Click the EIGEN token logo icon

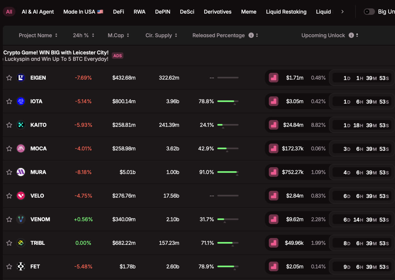21,78
